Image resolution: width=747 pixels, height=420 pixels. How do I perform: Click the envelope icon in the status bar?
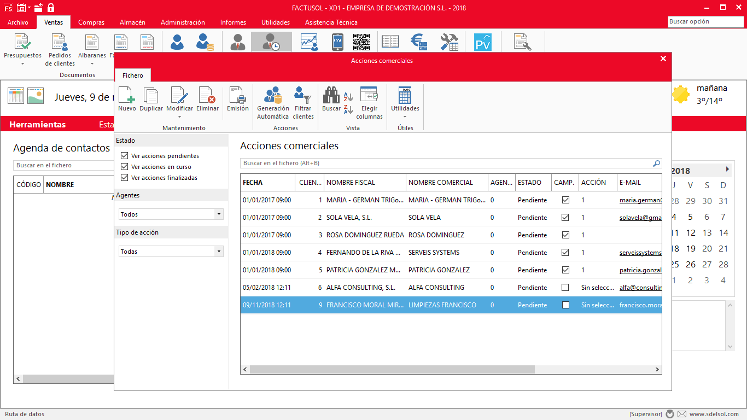[681, 414]
